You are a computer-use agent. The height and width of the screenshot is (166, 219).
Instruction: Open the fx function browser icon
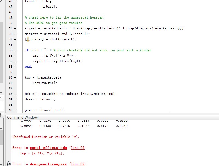click(x=9, y=164)
